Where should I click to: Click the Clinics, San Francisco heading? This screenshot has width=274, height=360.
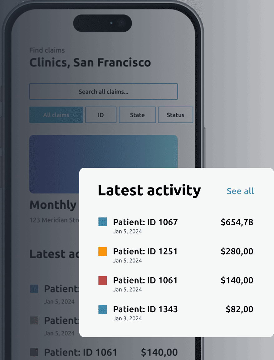pyautogui.click(x=90, y=62)
